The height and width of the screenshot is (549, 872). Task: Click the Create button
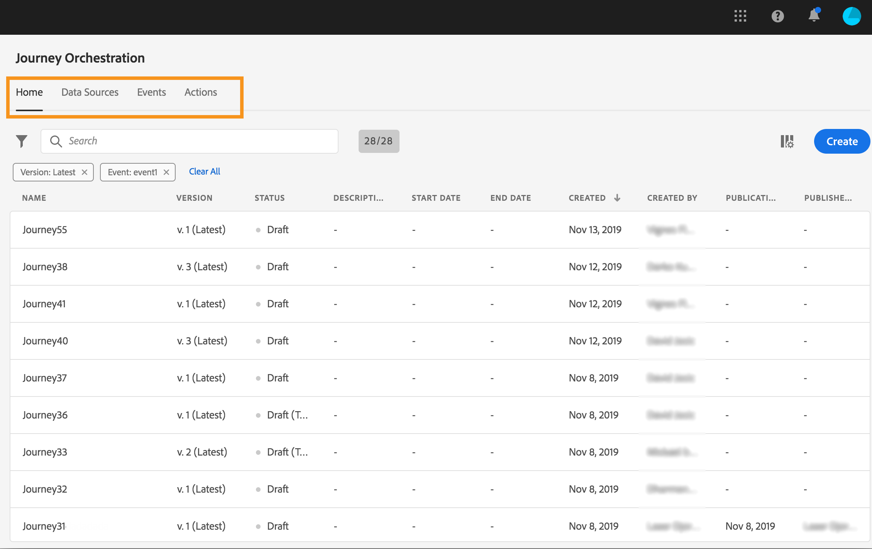pyautogui.click(x=842, y=141)
